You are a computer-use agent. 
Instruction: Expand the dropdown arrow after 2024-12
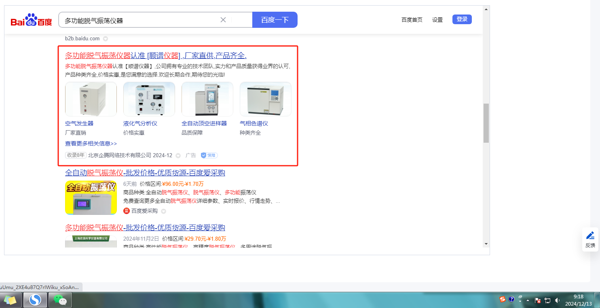coord(178,156)
